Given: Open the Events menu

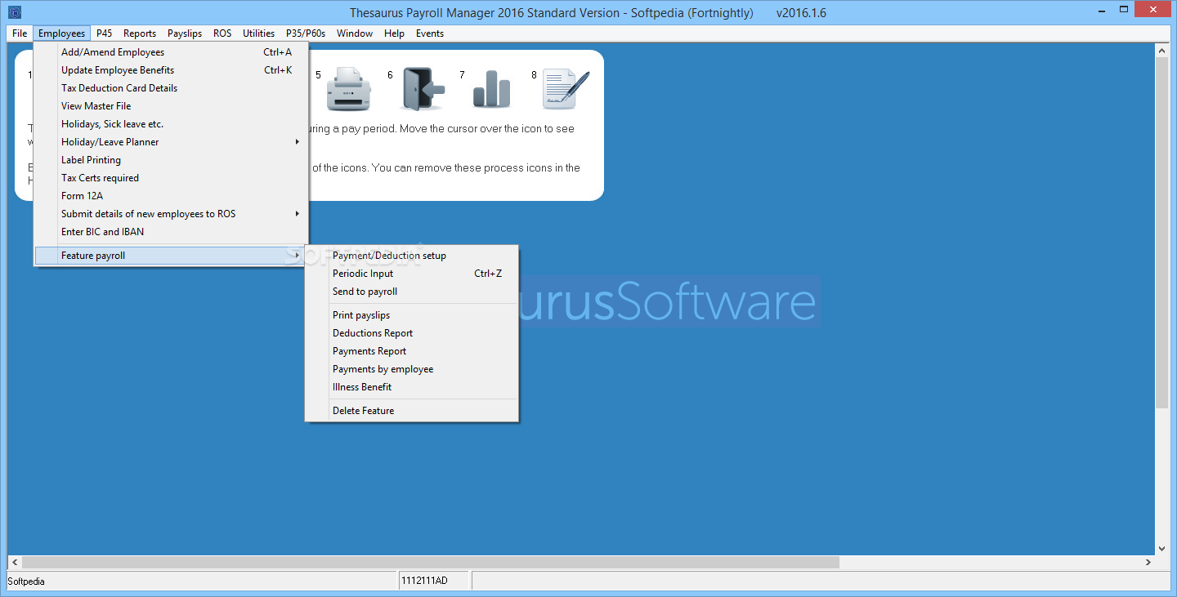Looking at the screenshot, I should point(430,33).
